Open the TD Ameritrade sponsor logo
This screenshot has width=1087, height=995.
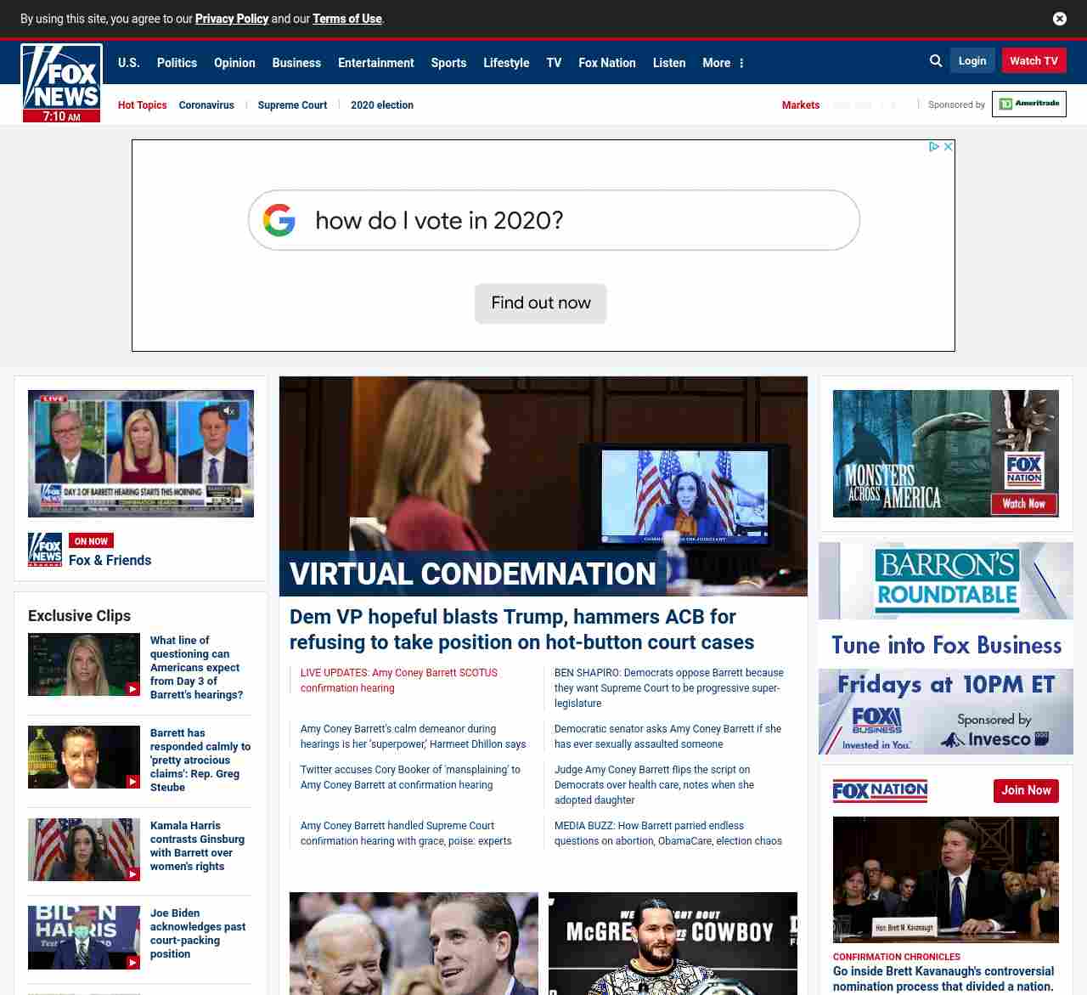point(1028,105)
